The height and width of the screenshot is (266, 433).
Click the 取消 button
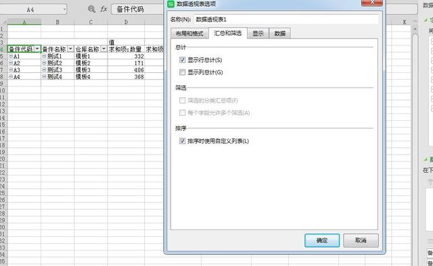coord(361,240)
